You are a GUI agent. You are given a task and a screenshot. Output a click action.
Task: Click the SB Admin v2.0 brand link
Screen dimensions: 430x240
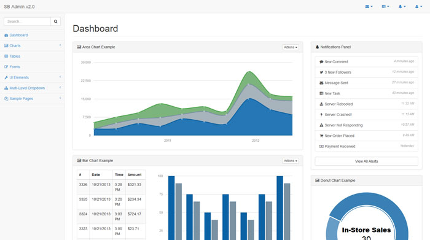19,7
